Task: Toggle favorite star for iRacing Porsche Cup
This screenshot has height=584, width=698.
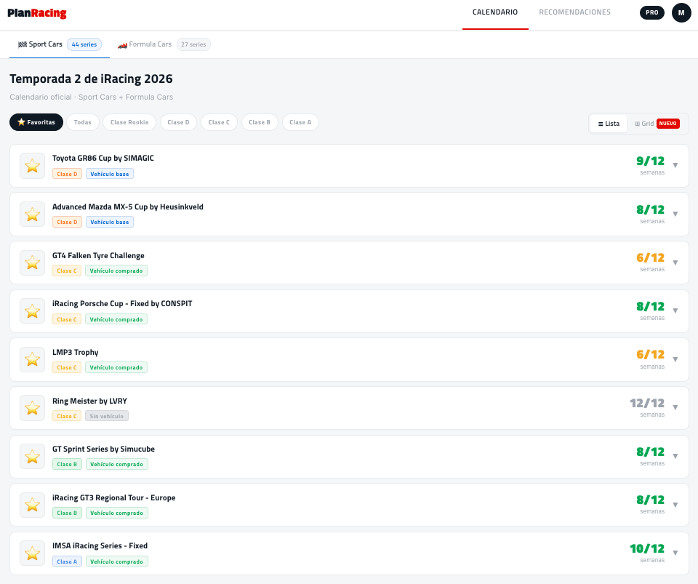Action: 33,311
